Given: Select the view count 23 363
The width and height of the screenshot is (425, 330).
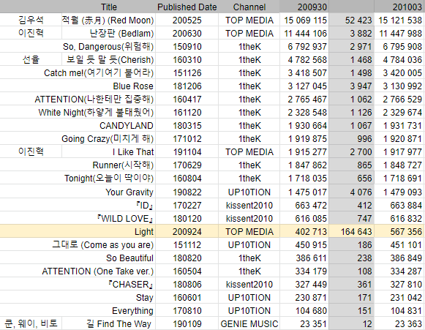Looking at the screenshot, I should (408, 323).
